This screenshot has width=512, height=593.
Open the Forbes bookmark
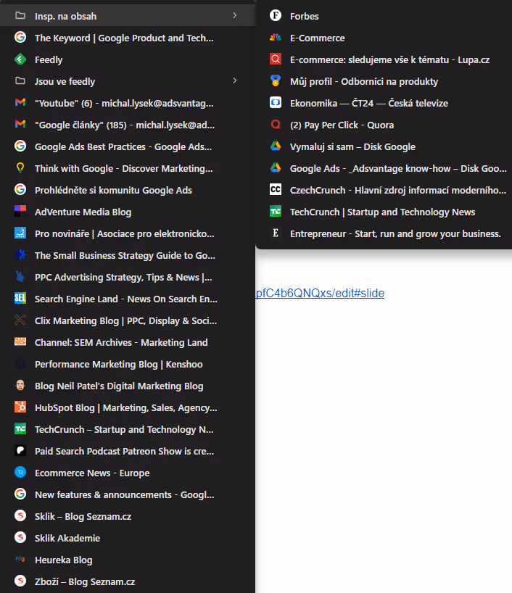point(384,16)
